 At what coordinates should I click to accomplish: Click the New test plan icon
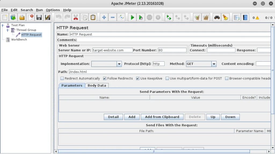(5, 17)
